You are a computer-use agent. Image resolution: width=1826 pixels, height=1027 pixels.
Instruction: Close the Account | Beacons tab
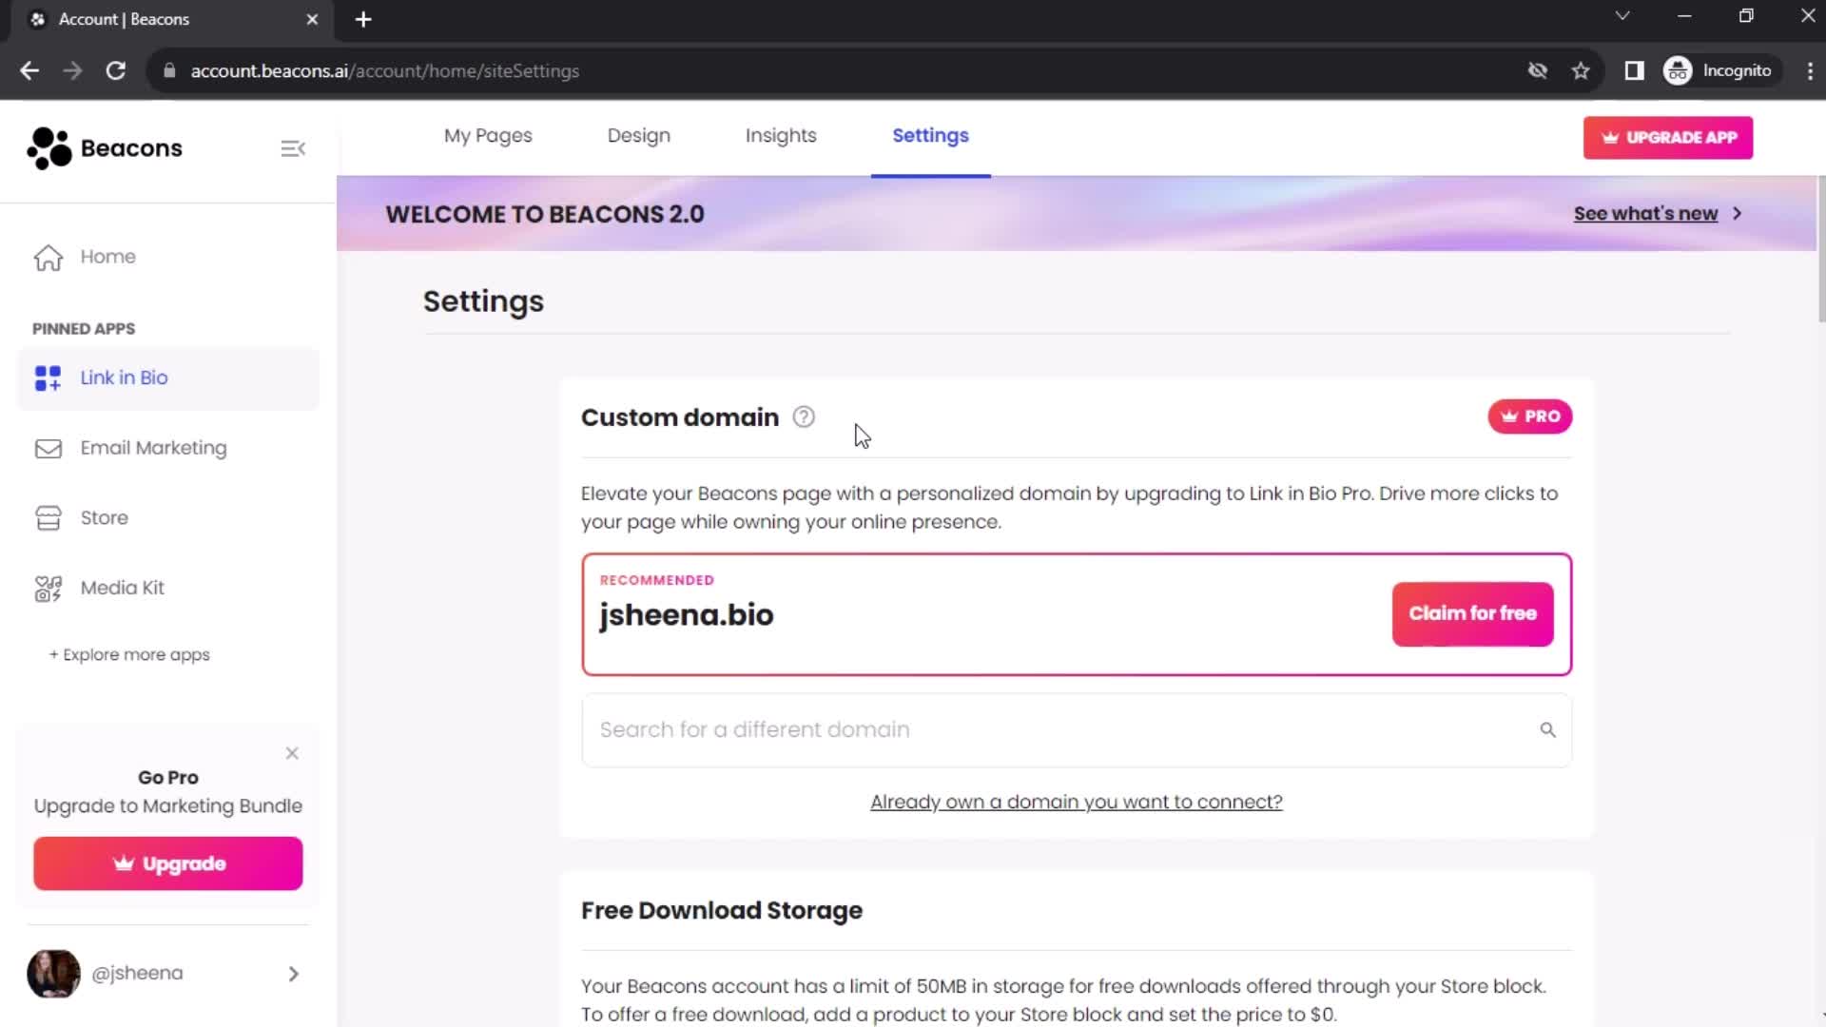point(312,19)
